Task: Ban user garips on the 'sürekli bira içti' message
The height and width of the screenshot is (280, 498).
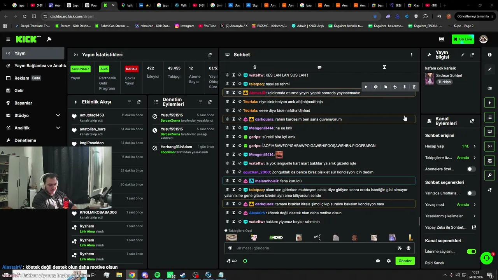Action: pyautogui.click(x=240, y=137)
